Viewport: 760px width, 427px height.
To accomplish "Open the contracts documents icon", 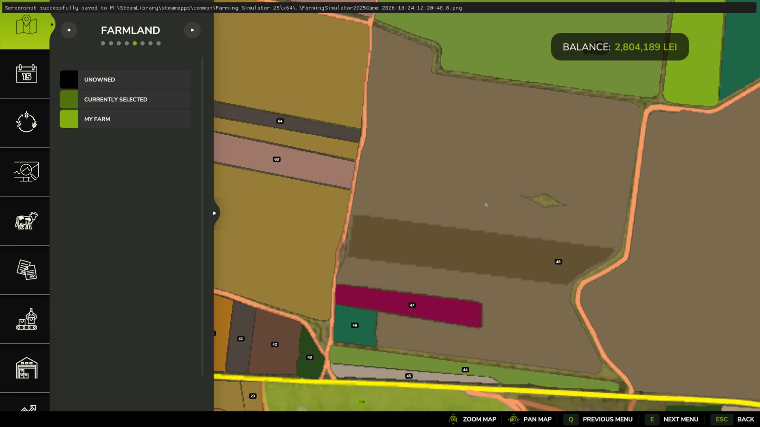I will (x=27, y=270).
